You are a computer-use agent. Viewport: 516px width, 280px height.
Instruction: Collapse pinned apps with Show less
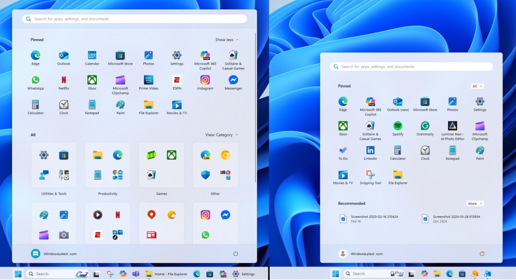(x=227, y=40)
